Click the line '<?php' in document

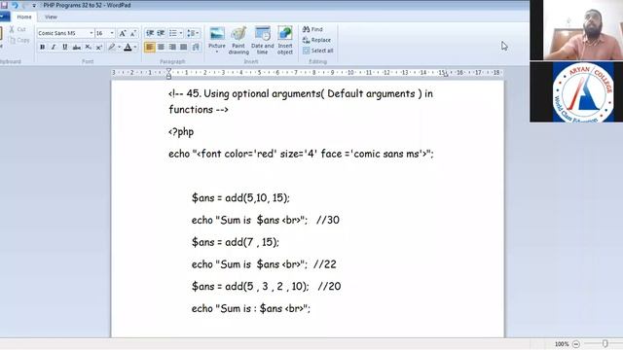click(181, 132)
